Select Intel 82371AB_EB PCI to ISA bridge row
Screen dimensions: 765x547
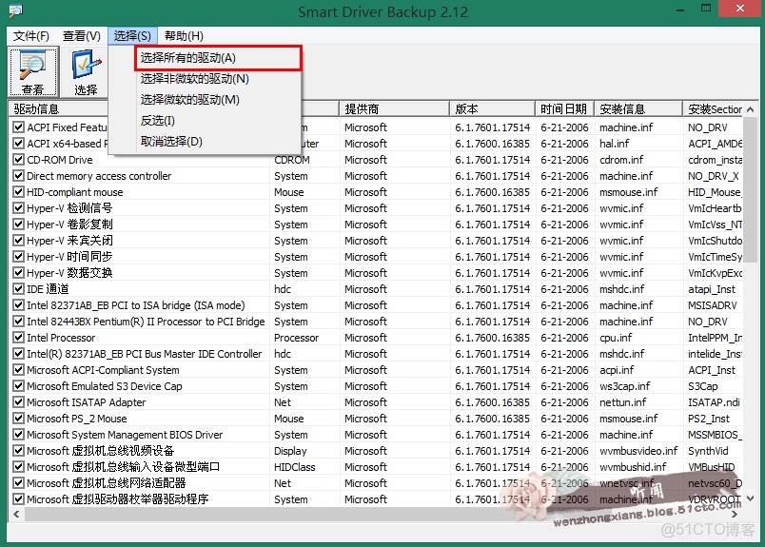(376, 305)
